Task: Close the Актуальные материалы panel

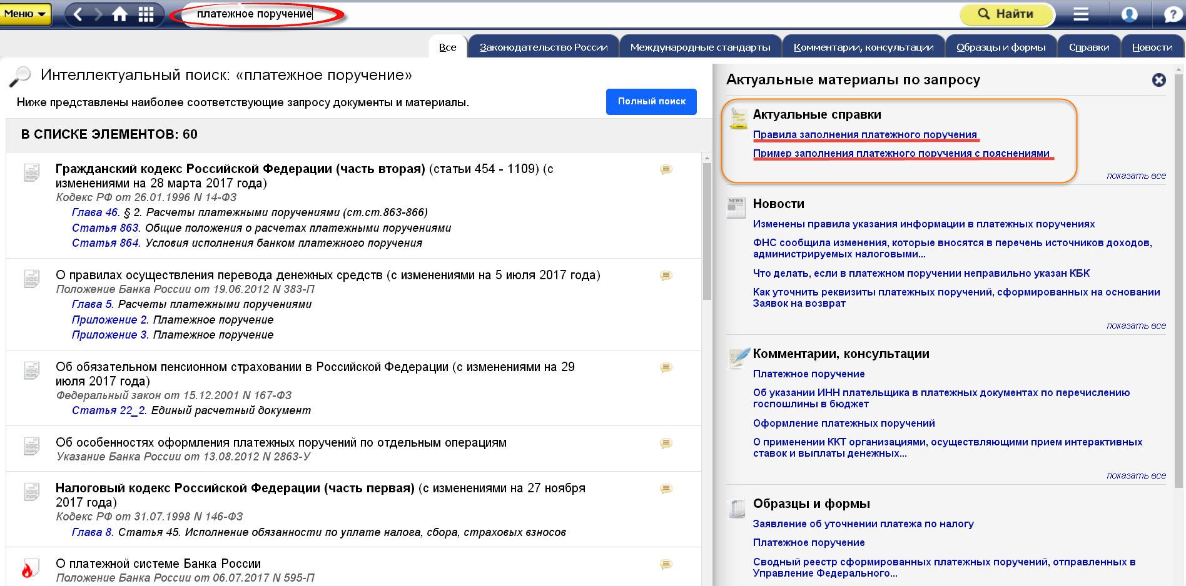Action: click(1158, 80)
